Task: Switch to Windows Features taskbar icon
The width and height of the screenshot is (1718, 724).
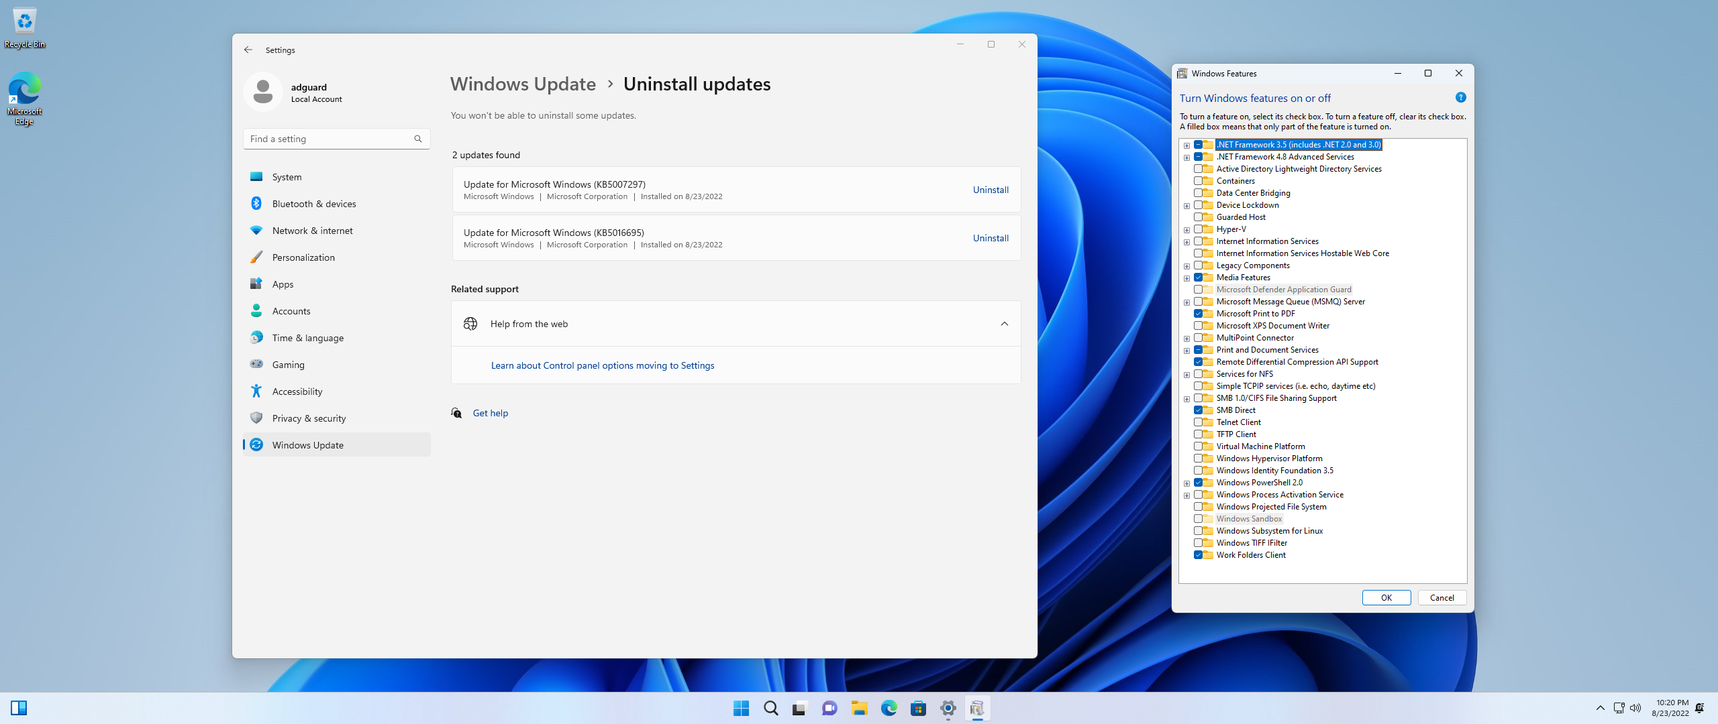Action: (977, 708)
